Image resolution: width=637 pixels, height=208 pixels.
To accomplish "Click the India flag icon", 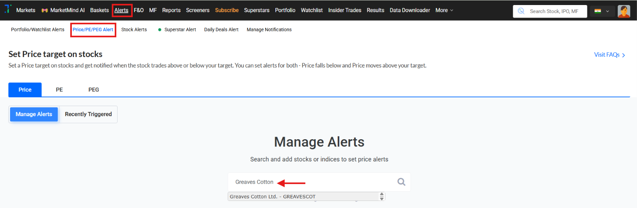I will pyautogui.click(x=598, y=11).
